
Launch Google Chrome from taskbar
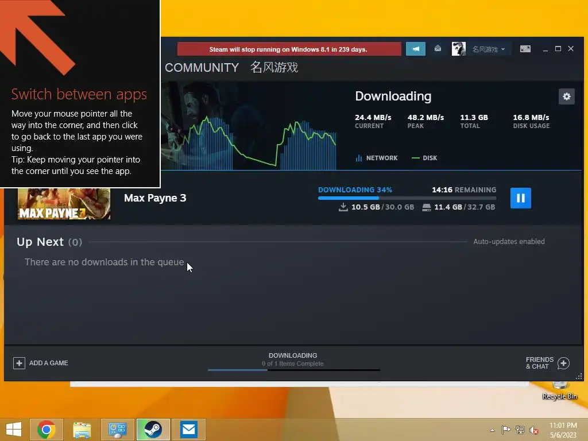47,430
